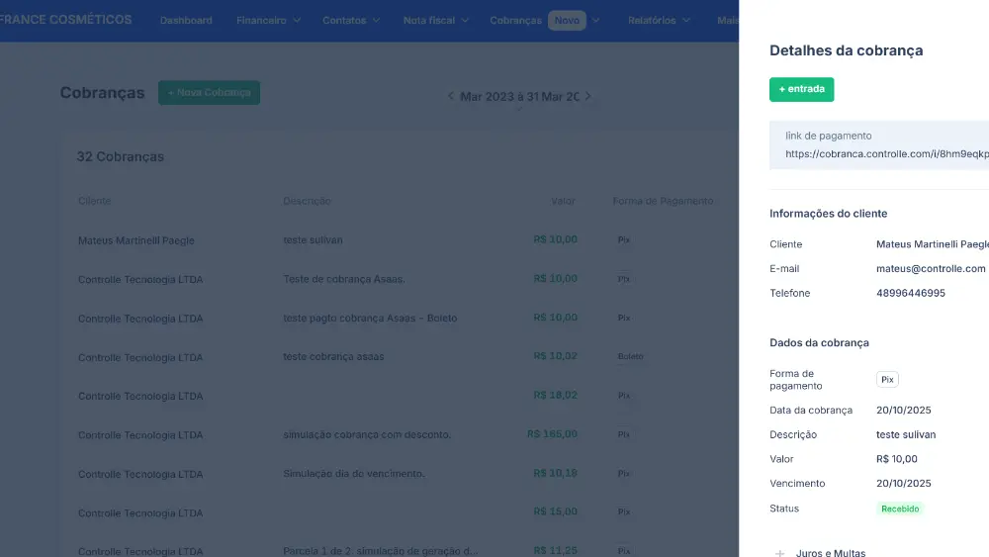Click the payment link URL
The image size is (989, 557).
887,154
